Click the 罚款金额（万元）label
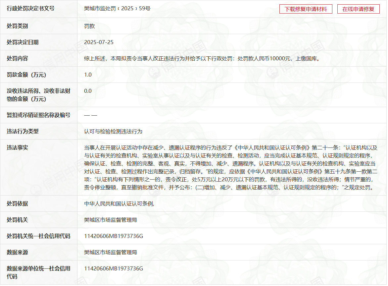Viewport: 388px width, 286px height. (26, 75)
